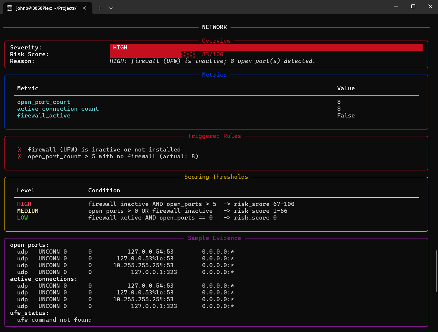This screenshot has height=332, width=438.
Task: Click the Value column header
Action: pos(346,88)
